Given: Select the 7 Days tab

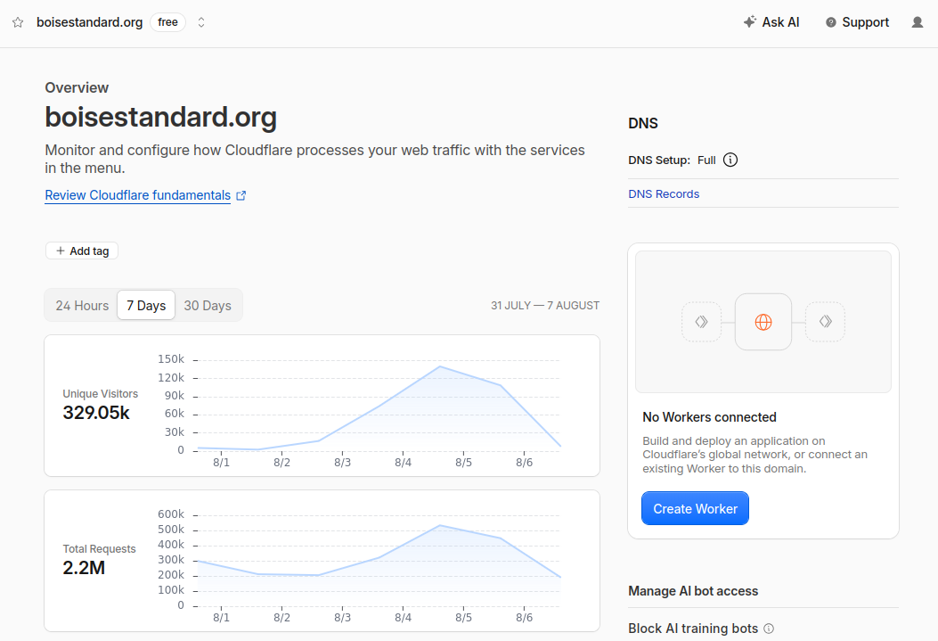Looking at the screenshot, I should (146, 305).
